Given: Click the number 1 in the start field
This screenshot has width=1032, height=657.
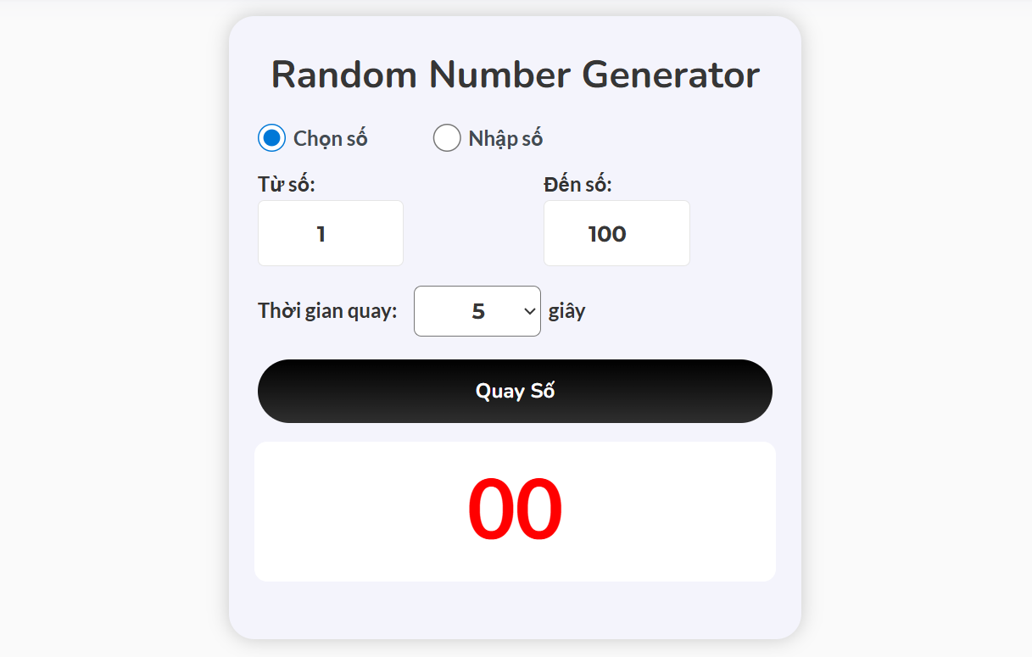Looking at the screenshot, I should click(x=321, y=234).
